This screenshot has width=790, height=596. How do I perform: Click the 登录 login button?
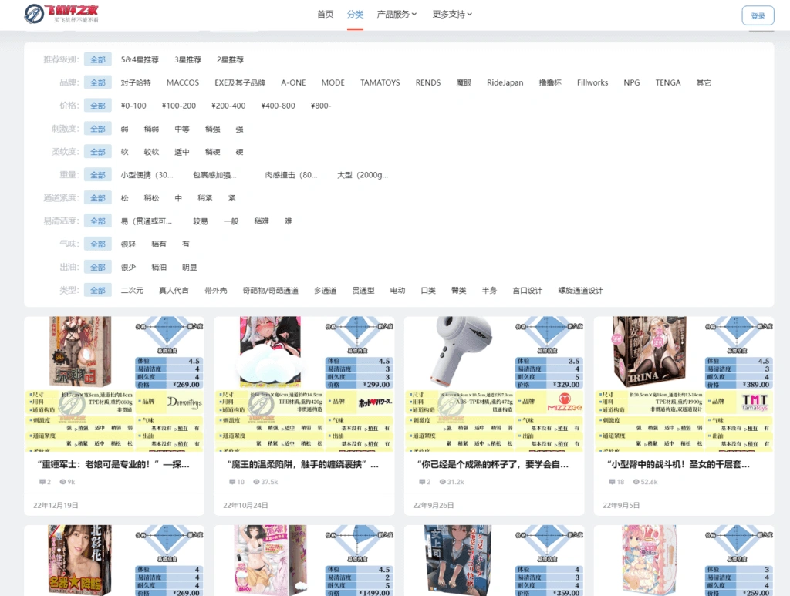pos(758,15)
